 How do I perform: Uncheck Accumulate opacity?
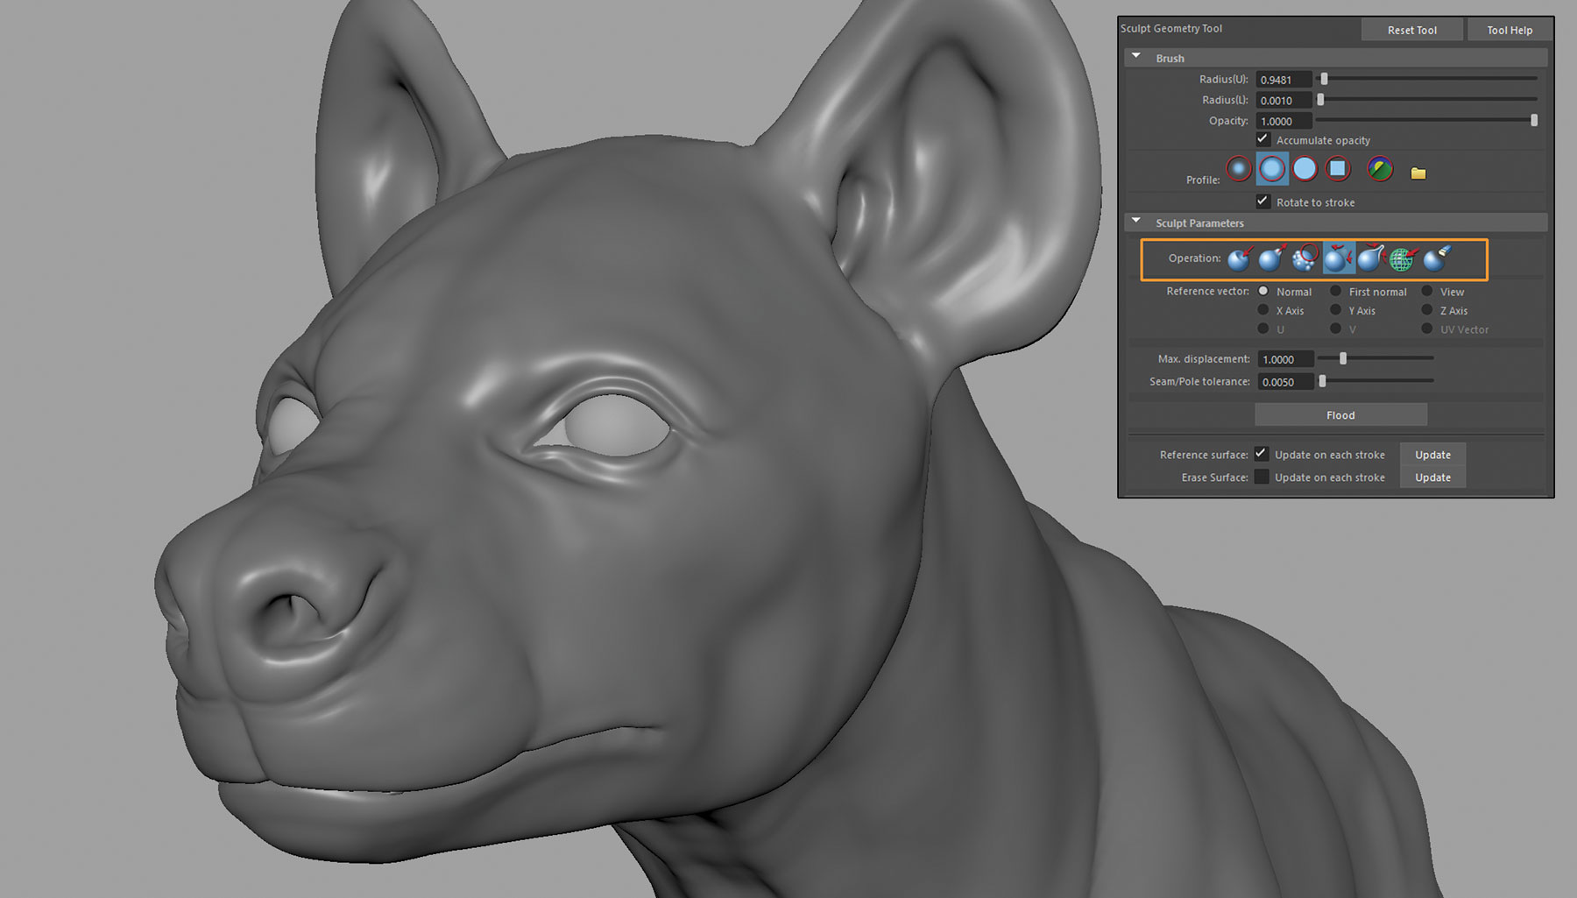click(1262, 139)
